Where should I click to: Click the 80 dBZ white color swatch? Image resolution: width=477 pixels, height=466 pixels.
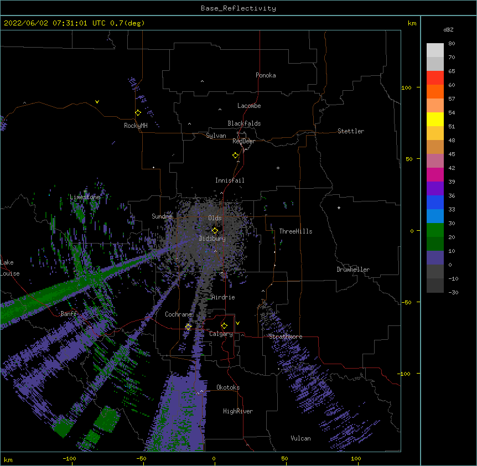435,50
